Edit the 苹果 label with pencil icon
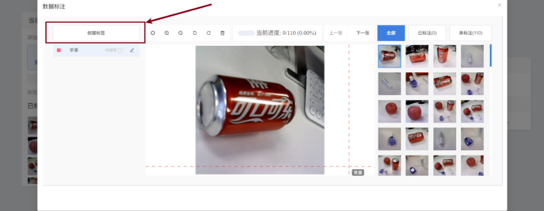This screenshot has height=211, width=544. pos(132,50)
